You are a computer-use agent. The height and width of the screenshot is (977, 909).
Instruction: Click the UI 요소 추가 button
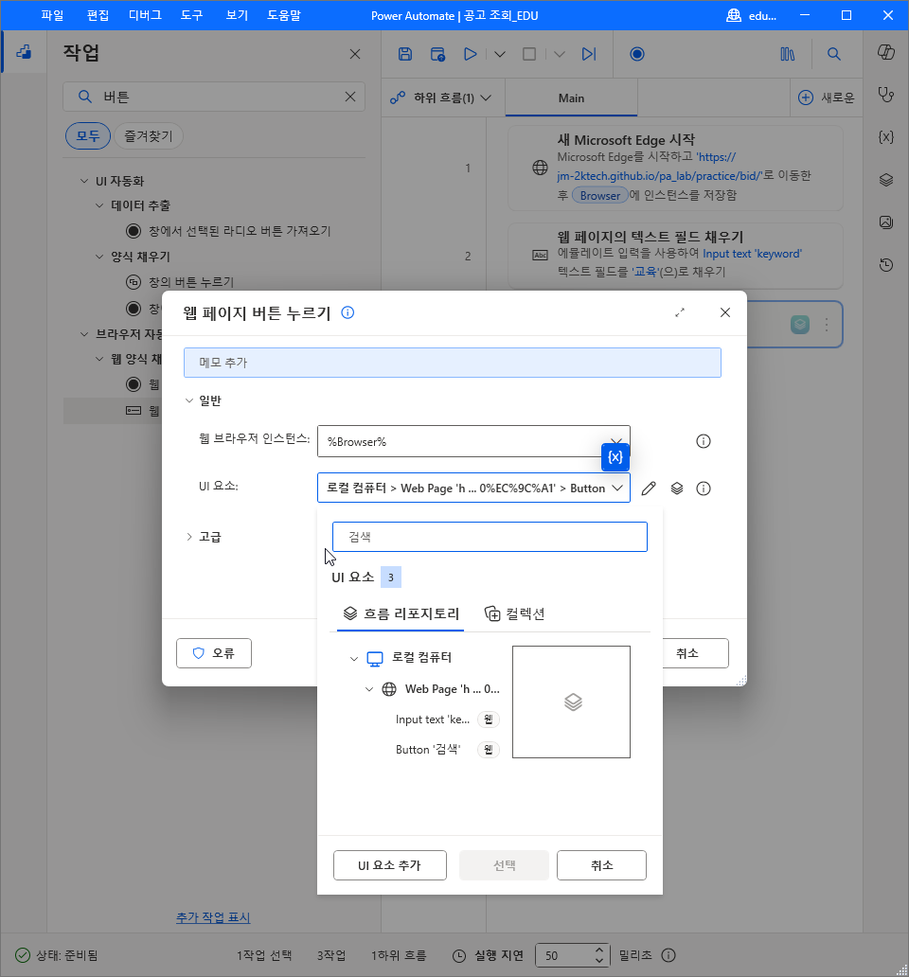click(x=390, y=865)
